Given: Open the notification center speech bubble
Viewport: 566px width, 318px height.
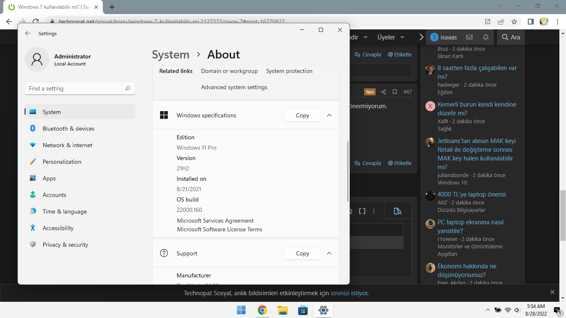Looking at the screenshot, I should point(557,311).
